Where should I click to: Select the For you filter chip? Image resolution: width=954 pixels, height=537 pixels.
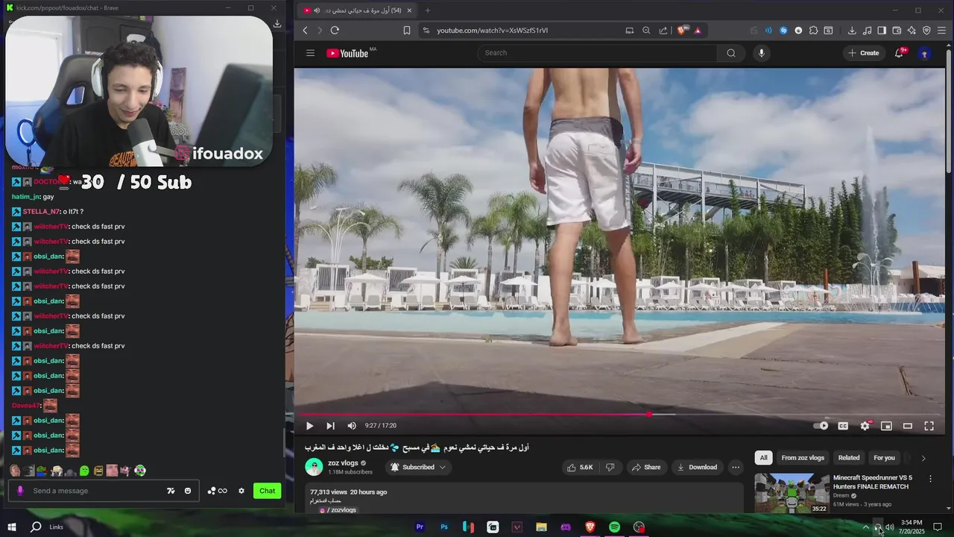[x=884, y=458]
